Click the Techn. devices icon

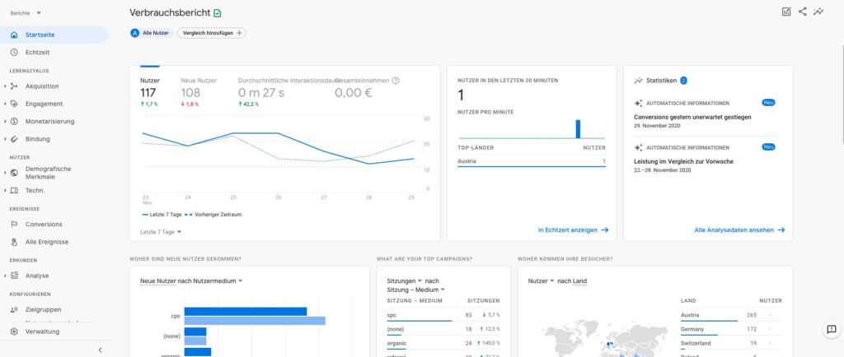[14, 191]
